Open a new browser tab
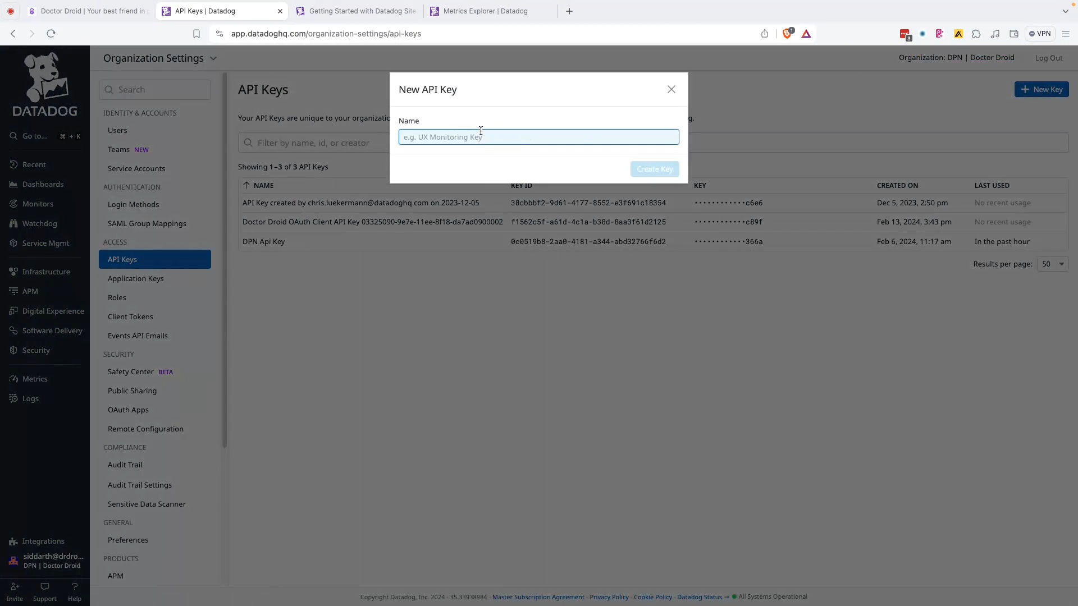The height and width of the screenshot is (606, 1078). [569, 11]
